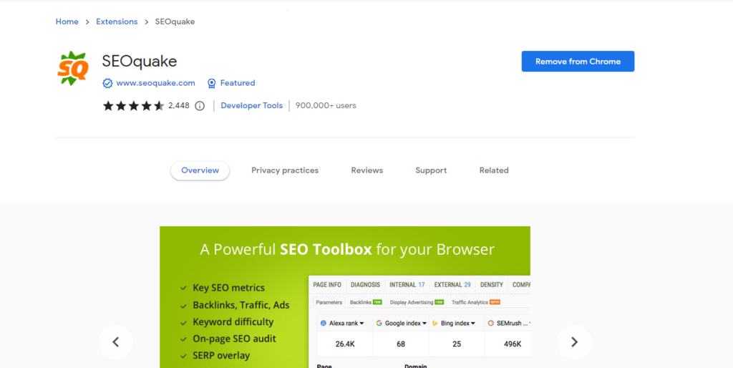Expand the Alexa rank dropdown arrow

click(361, 324)
